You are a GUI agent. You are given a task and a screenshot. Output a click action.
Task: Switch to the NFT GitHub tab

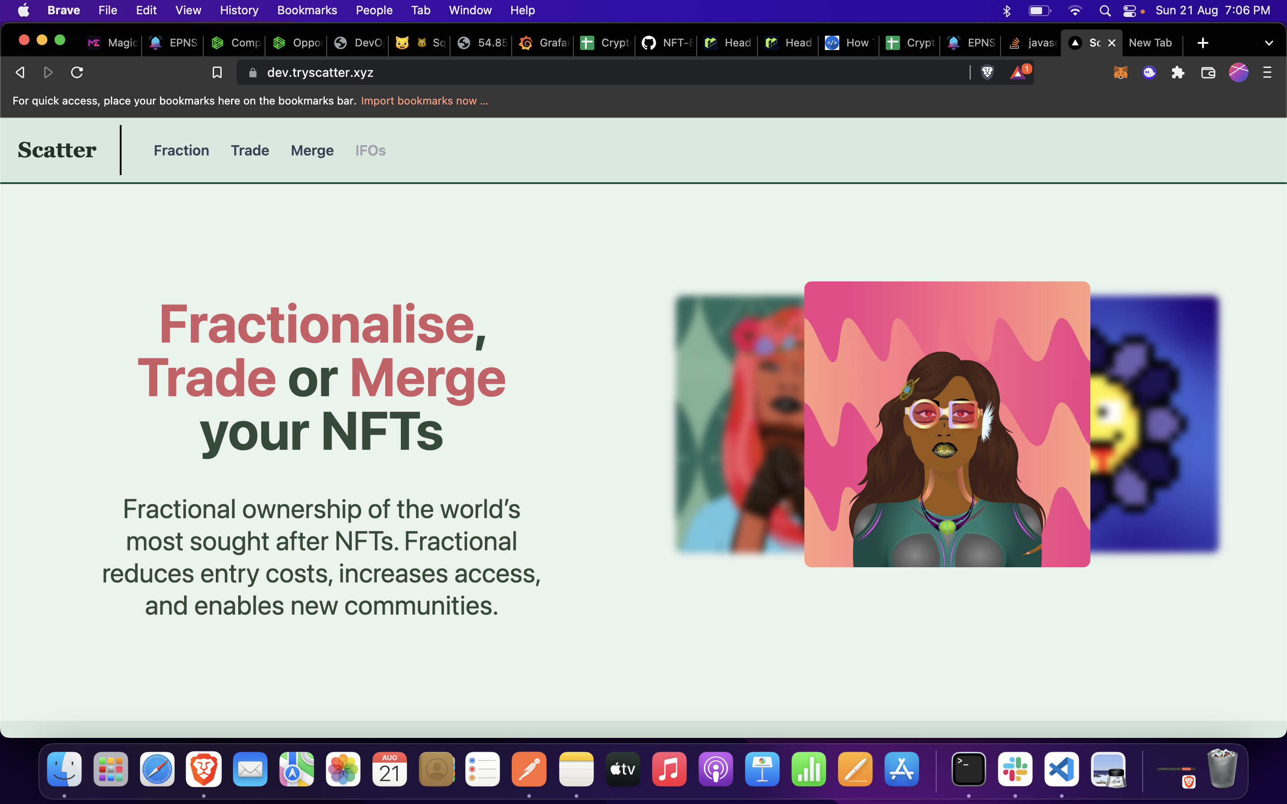(667, 43)
